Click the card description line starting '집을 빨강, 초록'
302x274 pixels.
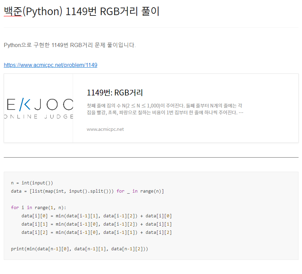coord(165,113)
